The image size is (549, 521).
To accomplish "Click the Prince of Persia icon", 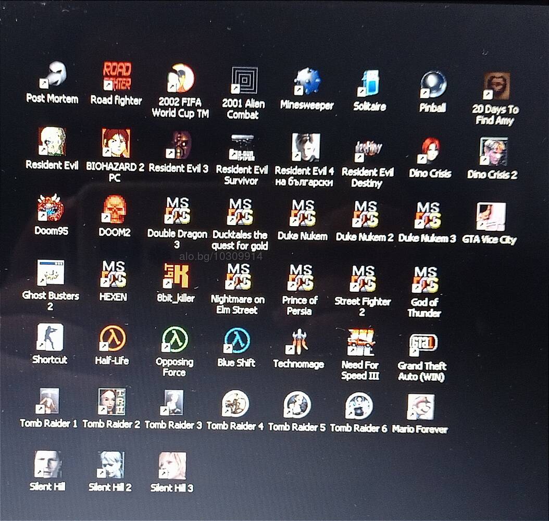I will [301, 278].
